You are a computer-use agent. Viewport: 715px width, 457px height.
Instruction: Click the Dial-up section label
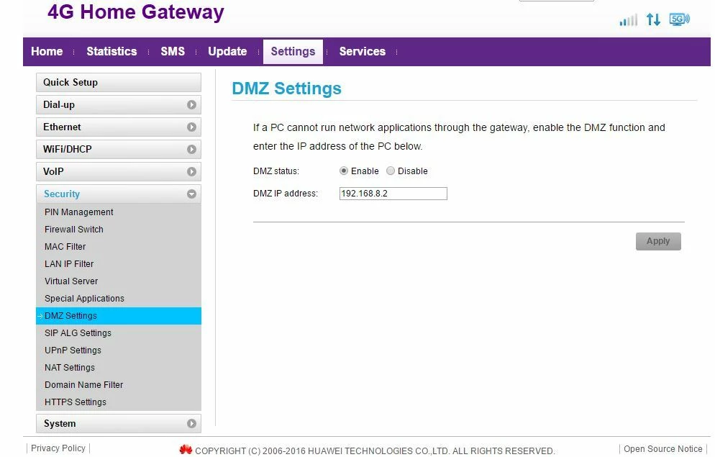click(59, 105)
